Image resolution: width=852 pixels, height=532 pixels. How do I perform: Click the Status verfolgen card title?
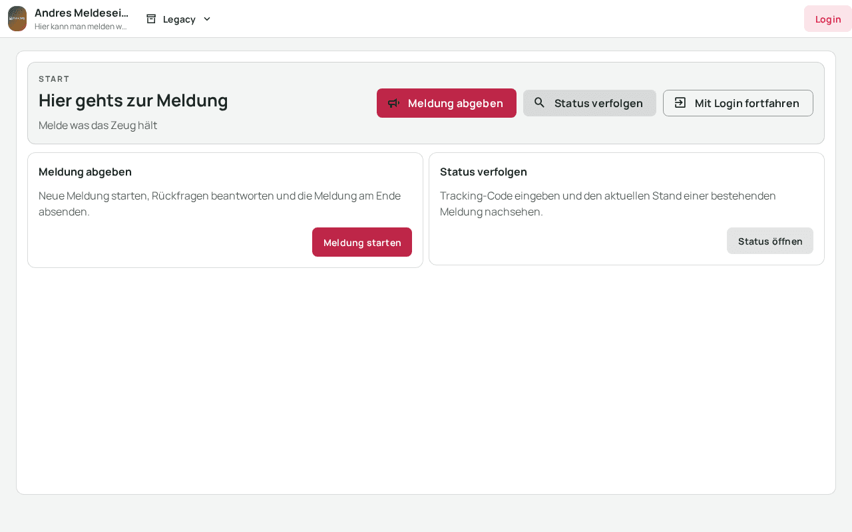(x=483, y=172)
